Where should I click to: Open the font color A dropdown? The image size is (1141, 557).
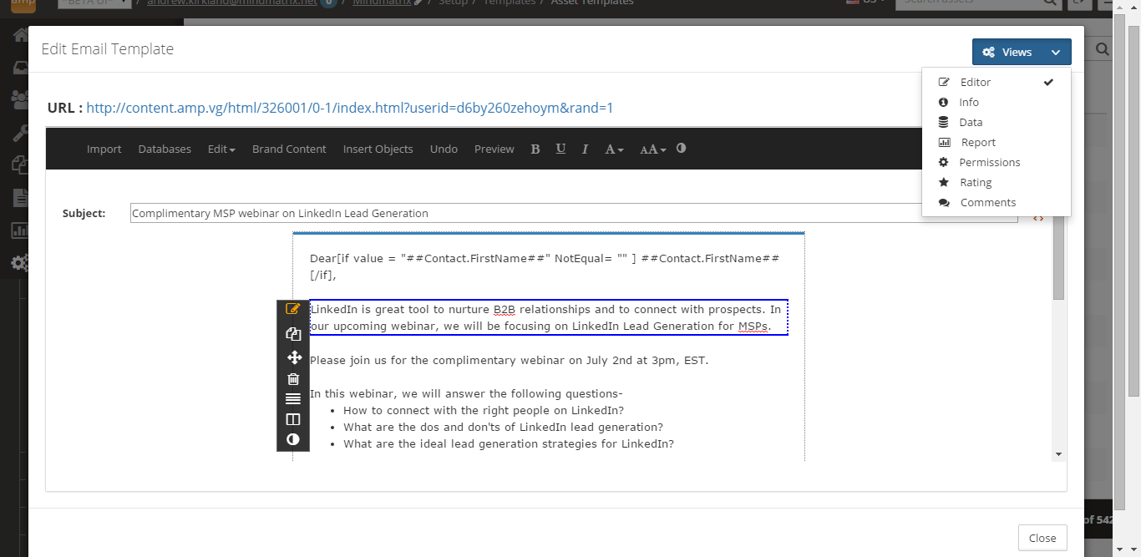[615, 149]
